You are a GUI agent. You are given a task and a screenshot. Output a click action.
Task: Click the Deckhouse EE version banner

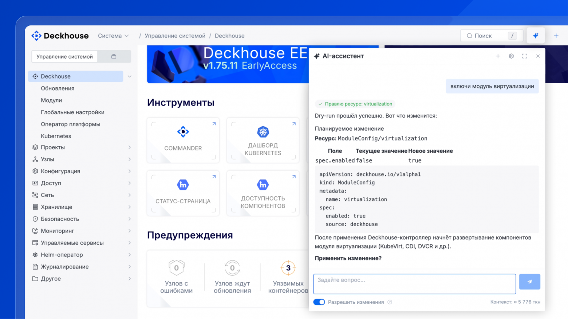228,64
